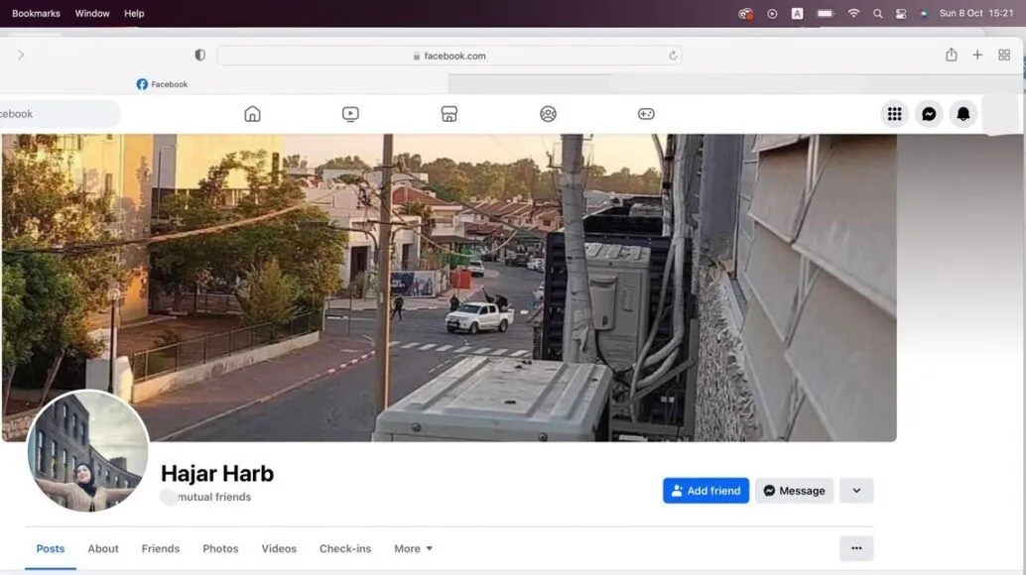Open the nine-dot Menu grid
This screenshot has width=1026, height=575.
point(894,114)
